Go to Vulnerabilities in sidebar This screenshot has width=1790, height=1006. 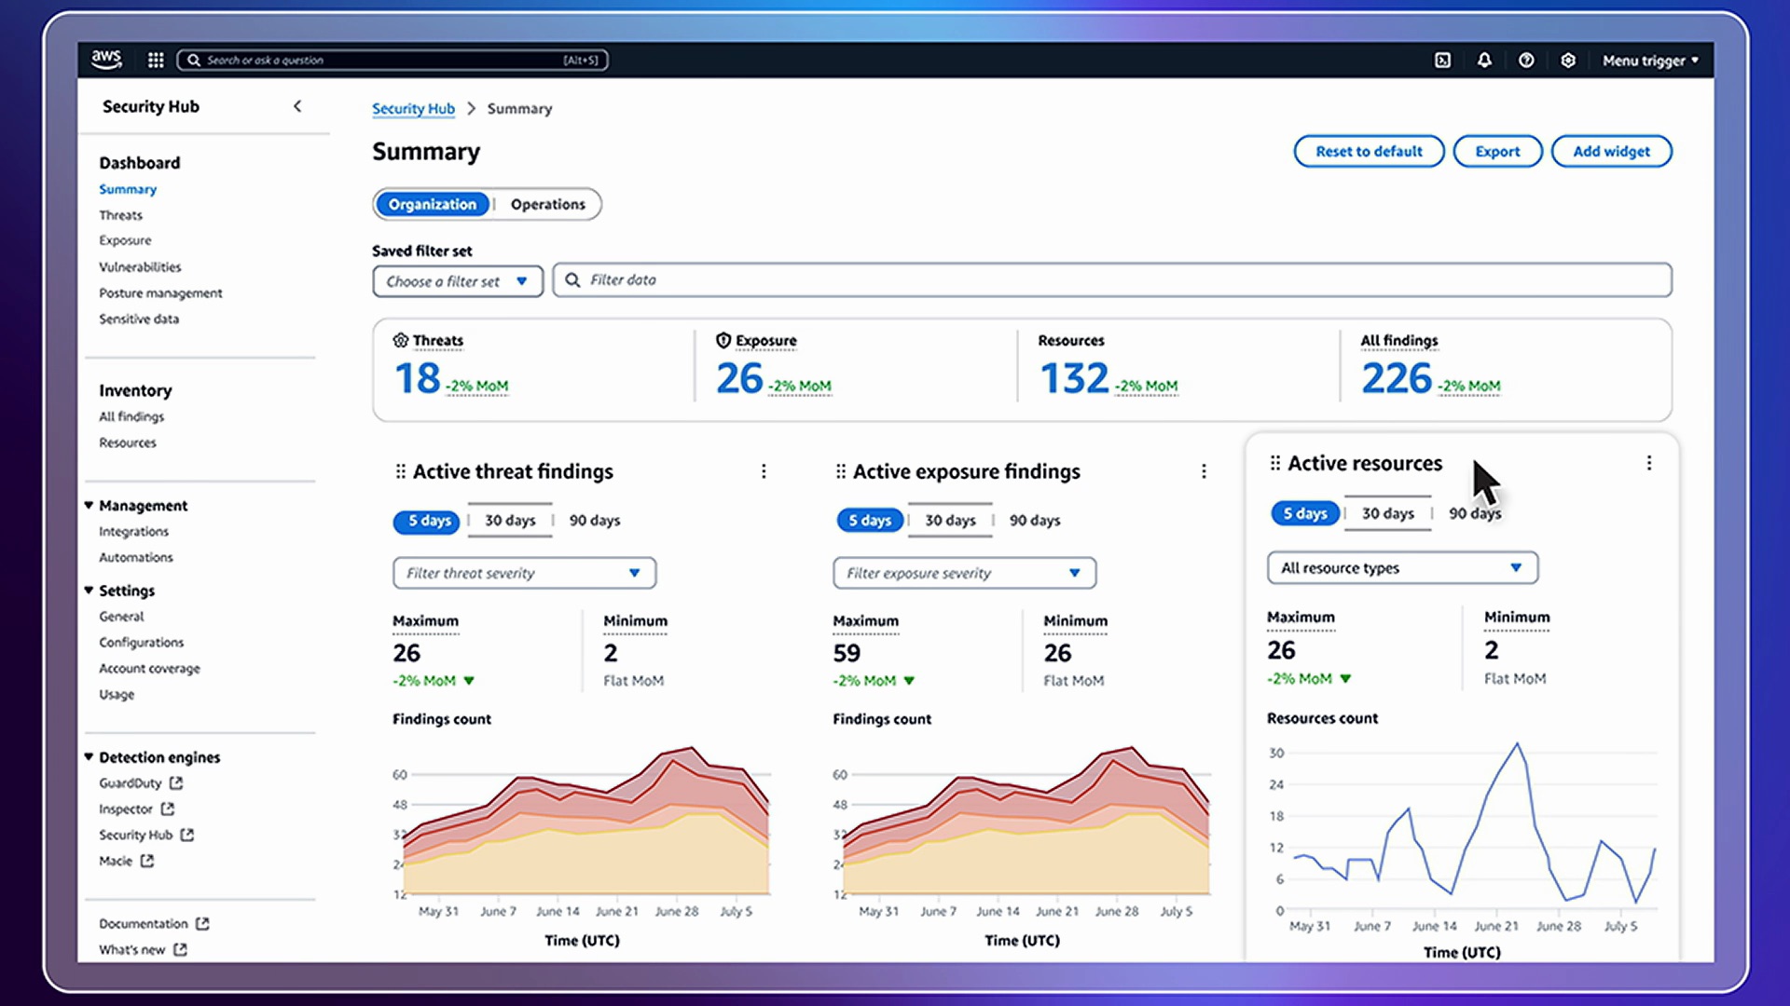[140, 267]
